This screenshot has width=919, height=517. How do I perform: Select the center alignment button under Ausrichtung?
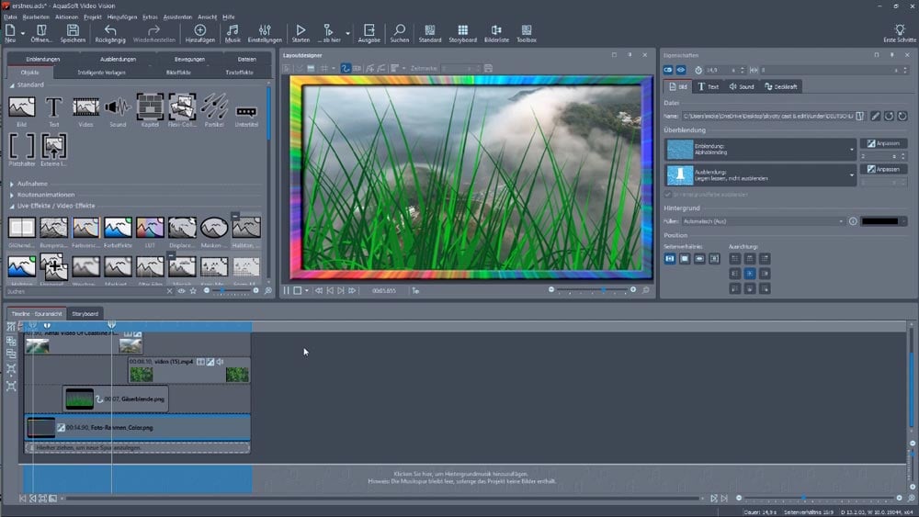tap(749, 274)
